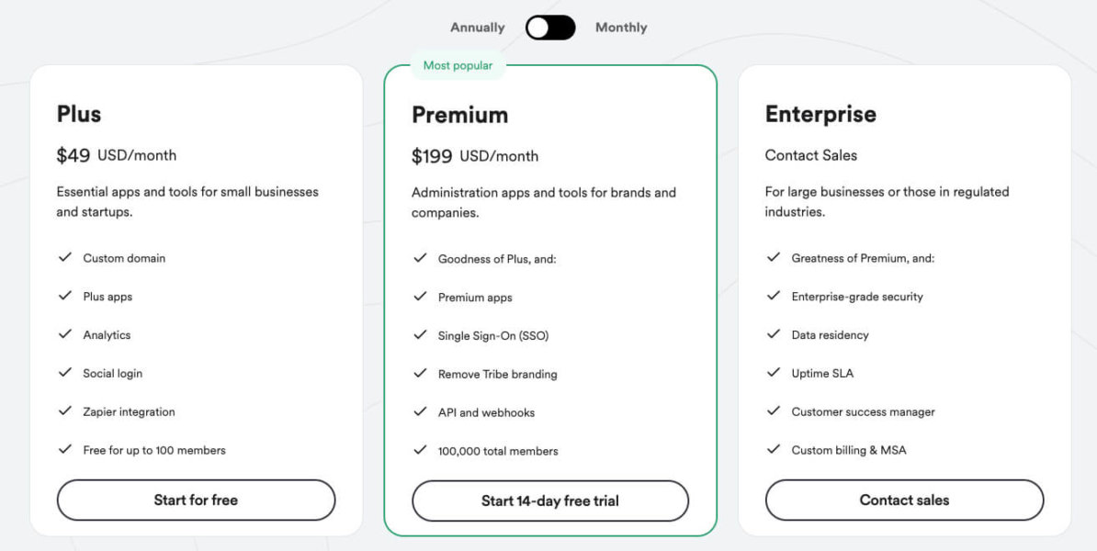Click checkmark beside Single Sign-On (SSO)
This screenshot has height=551, width=1097.
(420, 335)
